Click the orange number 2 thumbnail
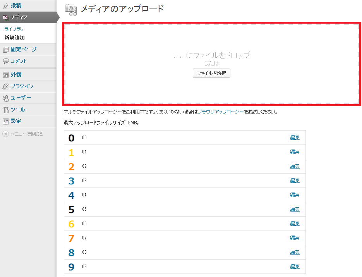The width and height of the screenshot is (362, 277). tap(71, 167)
